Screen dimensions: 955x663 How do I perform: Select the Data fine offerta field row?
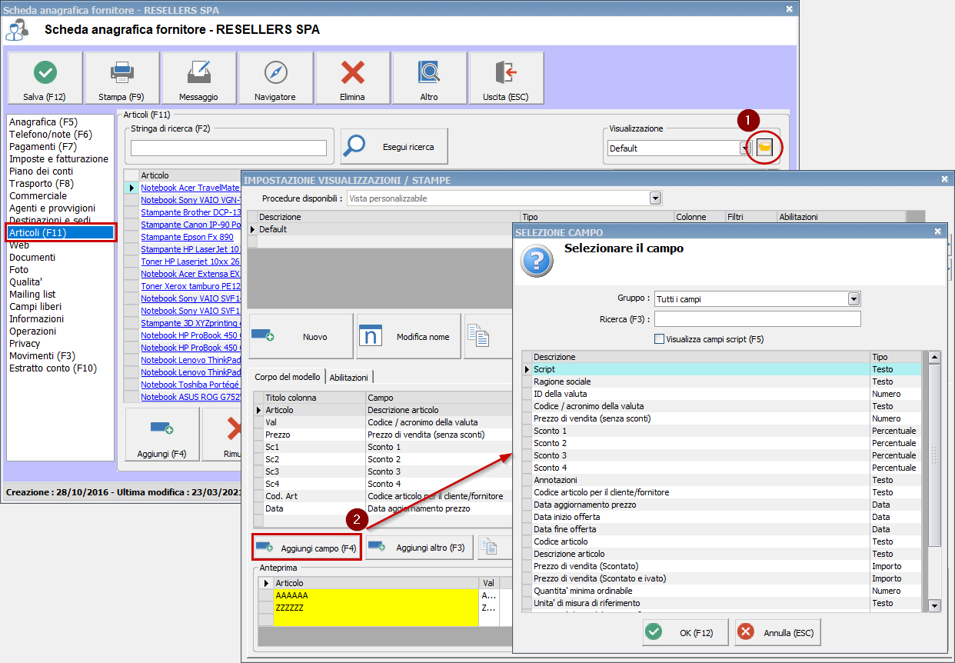pos(721,529)
